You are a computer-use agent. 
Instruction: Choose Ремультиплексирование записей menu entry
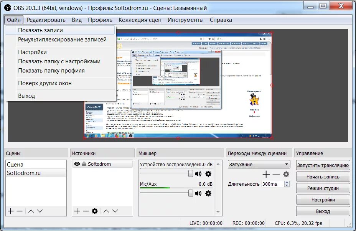[60, 40]
